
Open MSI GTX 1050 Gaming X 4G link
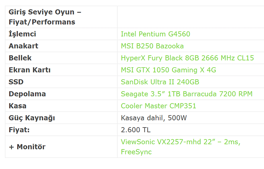pos(168,70)
